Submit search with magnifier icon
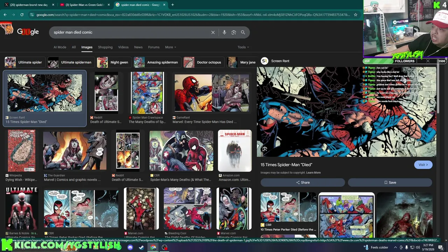 click(243, 32)
